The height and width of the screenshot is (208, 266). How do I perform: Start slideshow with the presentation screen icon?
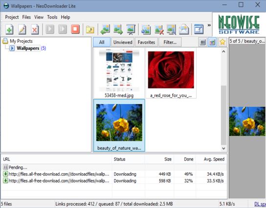(131, 29)
